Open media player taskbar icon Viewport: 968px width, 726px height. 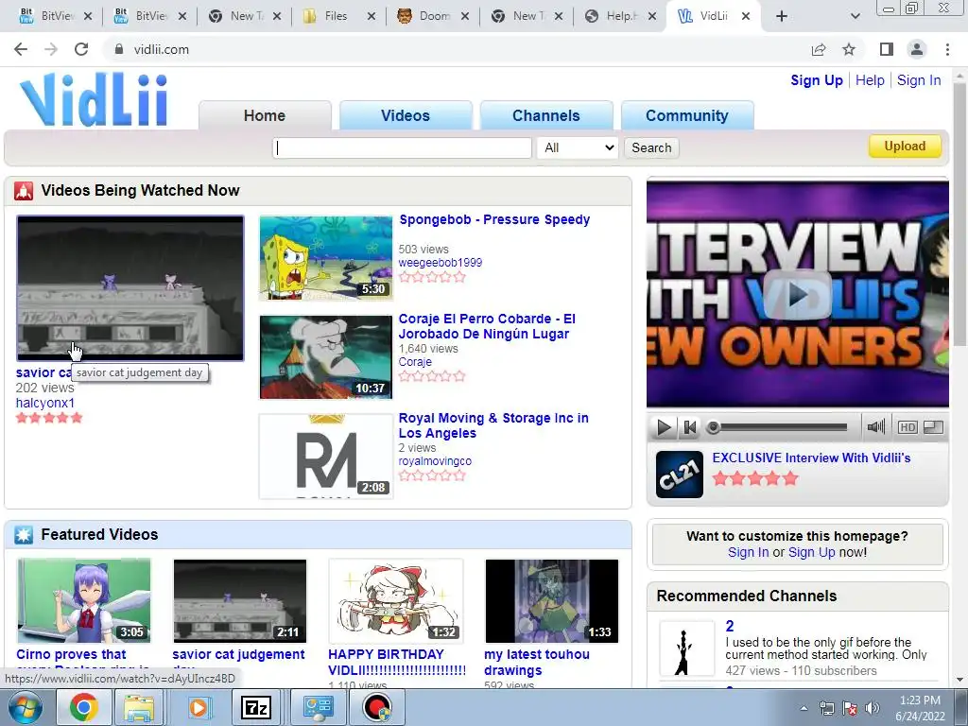tap(199, 707)
